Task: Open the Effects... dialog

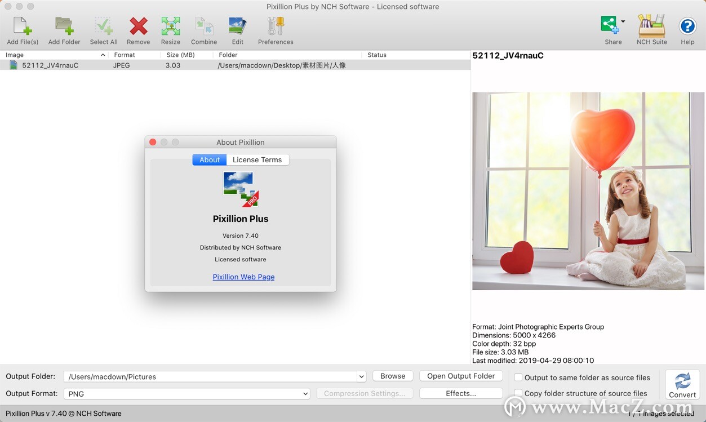Action: [461, 393]
